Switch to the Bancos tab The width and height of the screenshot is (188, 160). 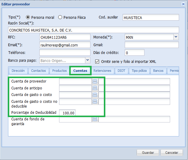pos(158,71)
